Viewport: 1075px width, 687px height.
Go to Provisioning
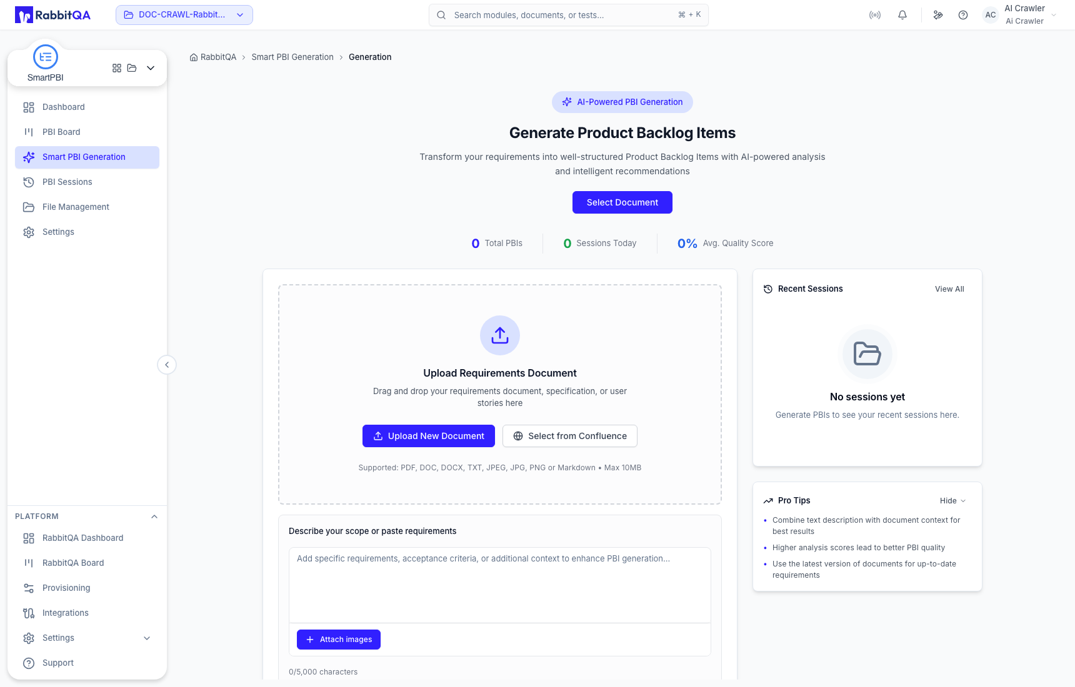click(x=87, y=588)
